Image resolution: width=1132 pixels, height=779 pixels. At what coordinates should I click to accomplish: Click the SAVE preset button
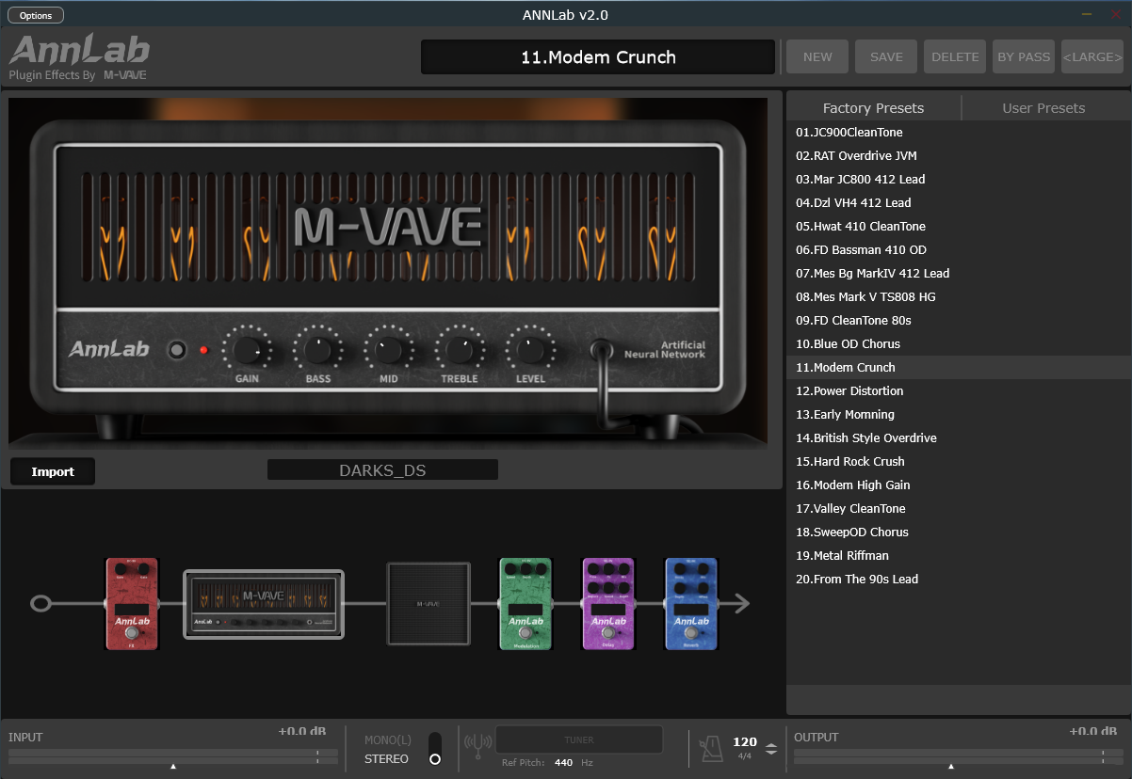886,56
